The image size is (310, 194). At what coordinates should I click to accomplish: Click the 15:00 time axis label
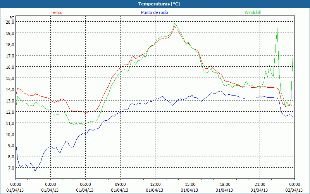(x=190, y=184)
